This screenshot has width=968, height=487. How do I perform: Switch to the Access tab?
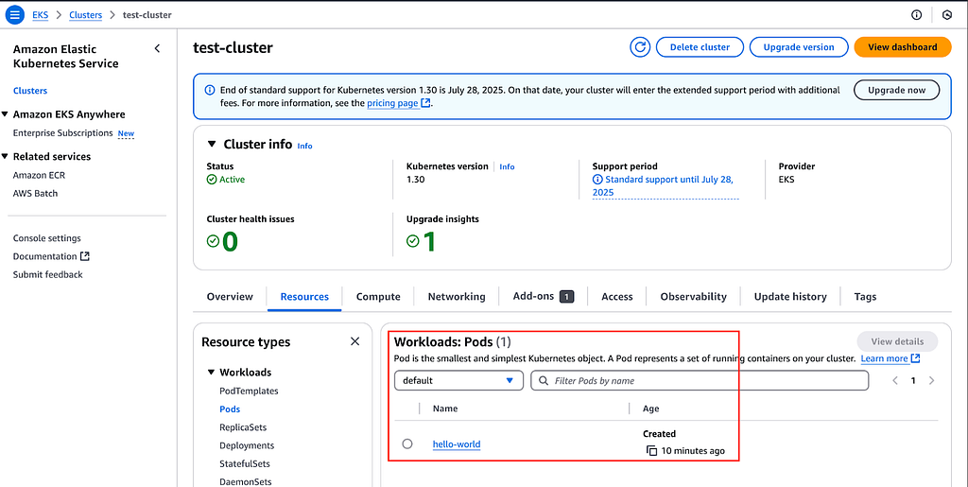[x=617, y=296]
